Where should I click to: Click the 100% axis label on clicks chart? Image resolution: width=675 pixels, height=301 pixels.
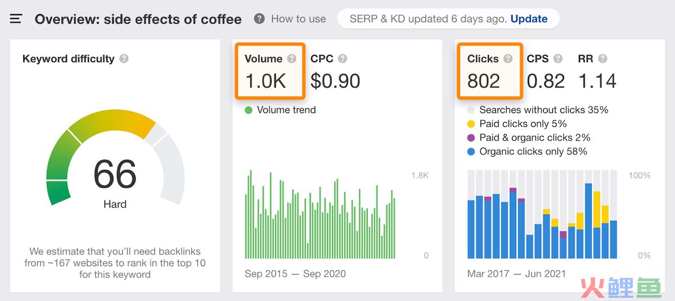pos(640,176)
